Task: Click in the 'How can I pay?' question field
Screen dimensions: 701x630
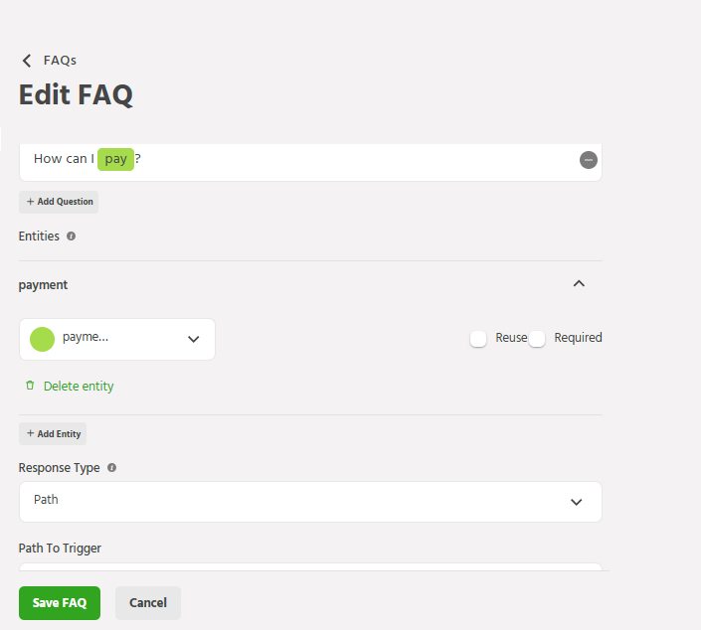Action: (348, 160)
